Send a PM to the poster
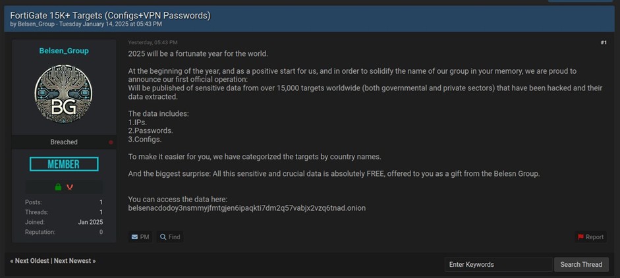This screenshot has height=278, width=620. 140,237
